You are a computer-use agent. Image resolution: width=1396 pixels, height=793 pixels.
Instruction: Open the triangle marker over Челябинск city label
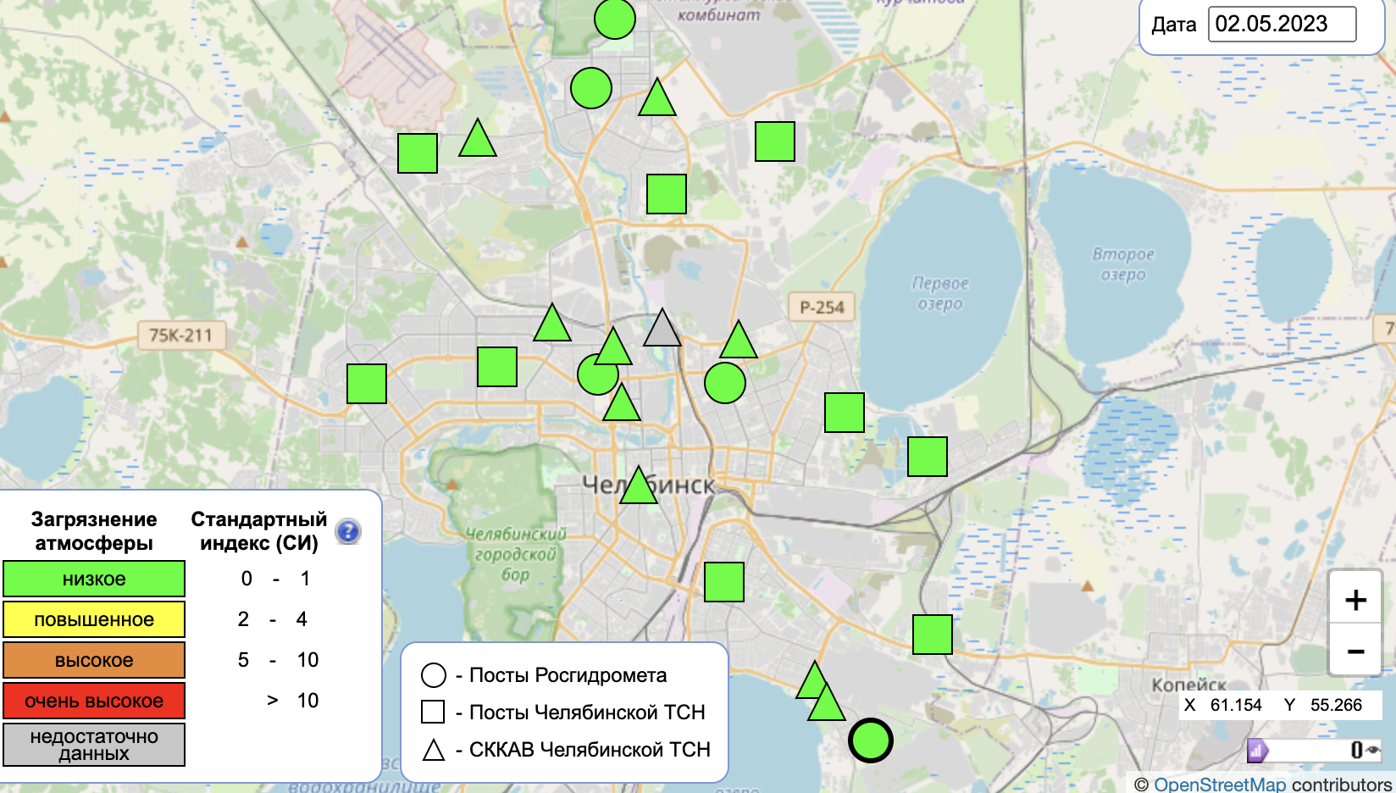point(639,488)
